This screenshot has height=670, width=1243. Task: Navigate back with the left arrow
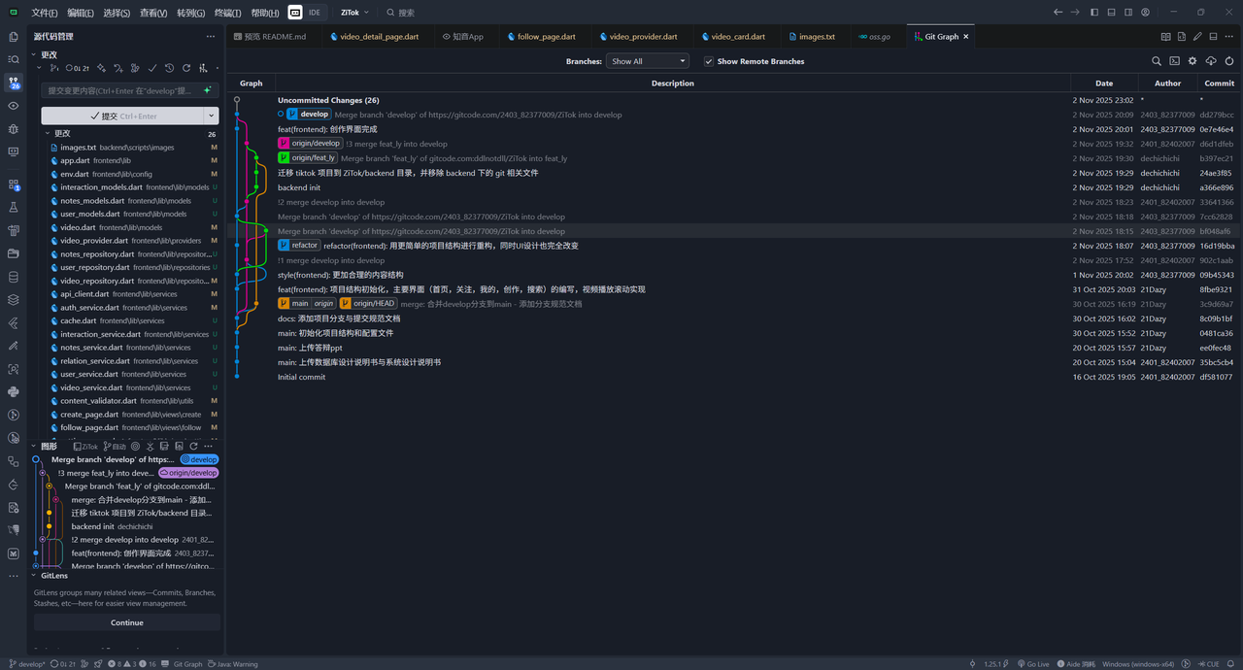tap(1058, 13)
